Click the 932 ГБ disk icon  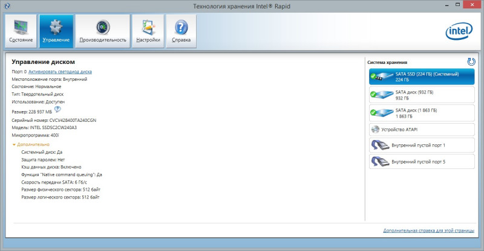(x=381, y=95)
